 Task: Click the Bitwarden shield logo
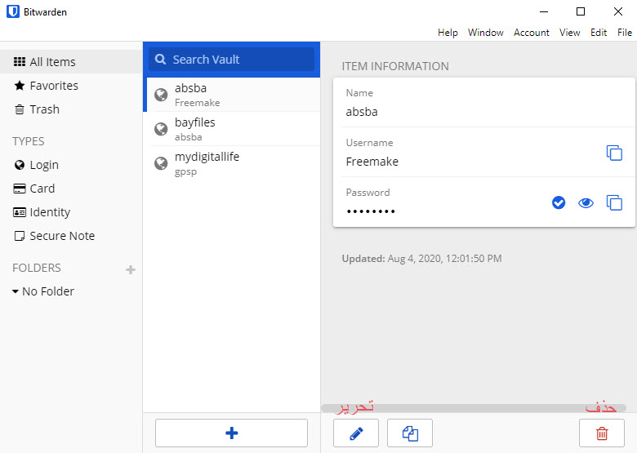(13, 11)
